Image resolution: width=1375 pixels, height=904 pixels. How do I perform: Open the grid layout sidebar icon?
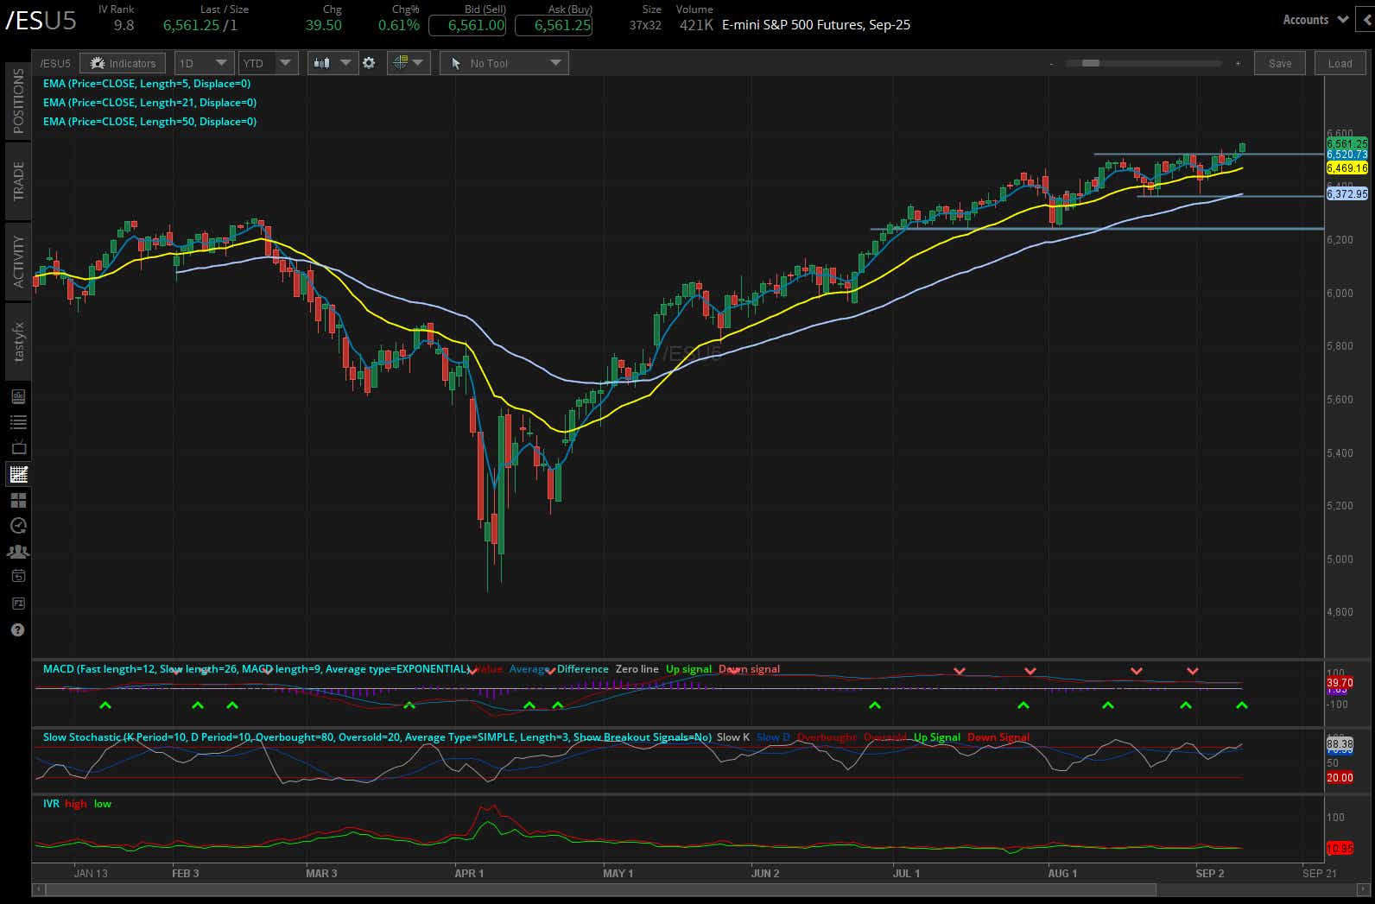pyautogui.click(x=18, y=500)
